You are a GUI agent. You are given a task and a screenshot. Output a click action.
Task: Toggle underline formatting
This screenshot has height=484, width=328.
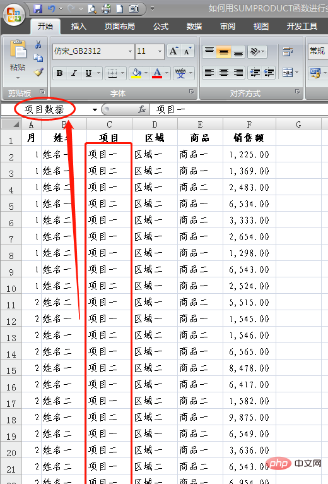click(x=88, y=73)
